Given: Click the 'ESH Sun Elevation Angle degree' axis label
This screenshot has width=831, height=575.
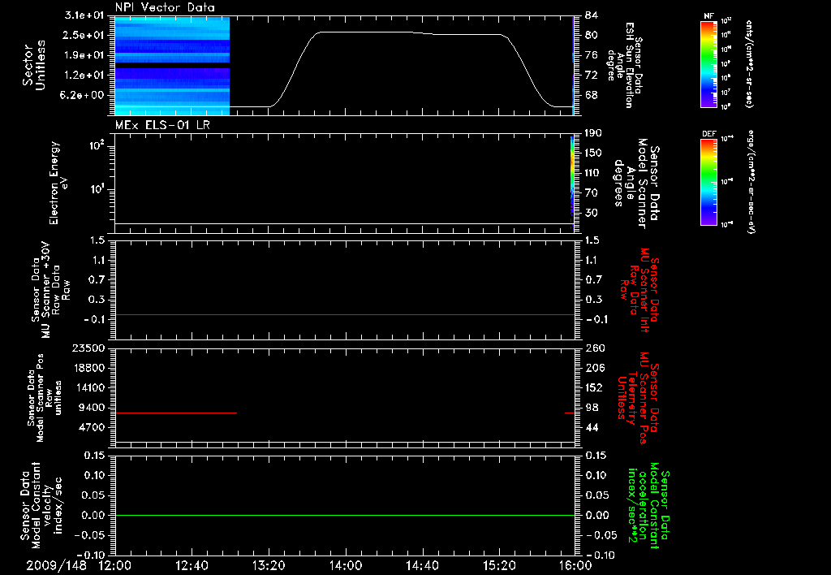Looking at the screenshot, I should pyautogui.click(x=625, y=65).
